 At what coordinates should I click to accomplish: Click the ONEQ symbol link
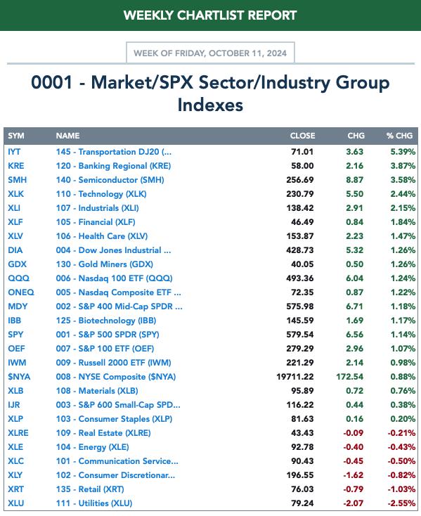21,292
